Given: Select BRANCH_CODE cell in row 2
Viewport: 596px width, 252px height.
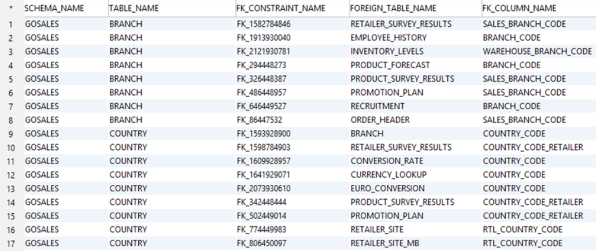Looking at the screenshot, I should [539, 38].
